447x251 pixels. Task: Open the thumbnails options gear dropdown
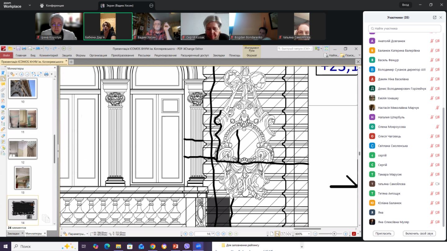pos(13,74)
